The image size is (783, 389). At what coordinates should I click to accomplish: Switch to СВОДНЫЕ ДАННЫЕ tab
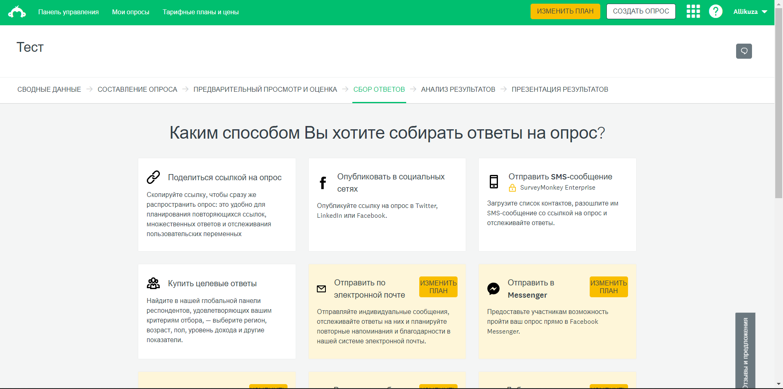click(49, 89)
